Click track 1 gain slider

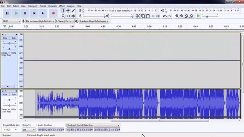[9, 43]
